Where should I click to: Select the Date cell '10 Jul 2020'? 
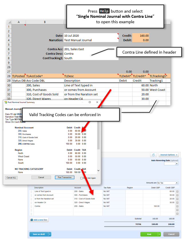[x=91, y=36]
